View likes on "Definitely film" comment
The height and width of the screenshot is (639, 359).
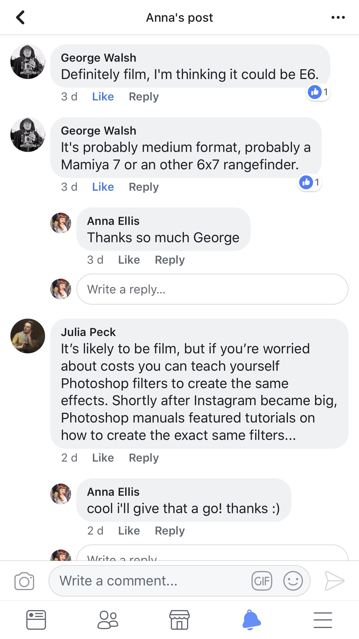pos(318,92)
